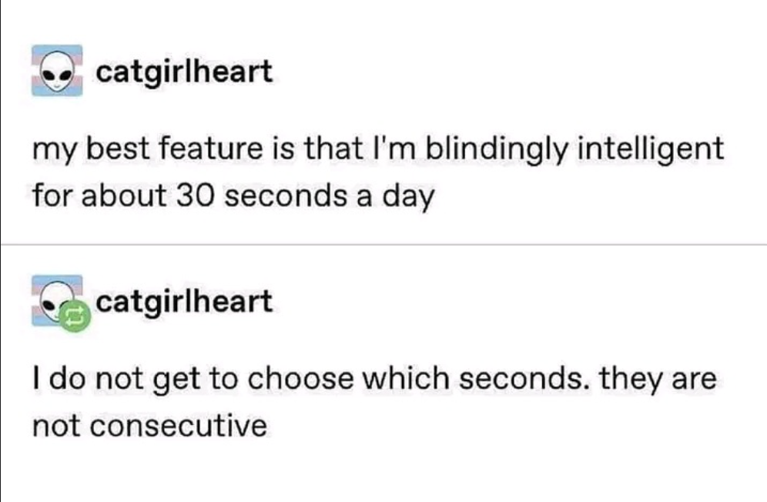
Task: Open the top catgirlheart username link
Action: (x=184, y=72)
